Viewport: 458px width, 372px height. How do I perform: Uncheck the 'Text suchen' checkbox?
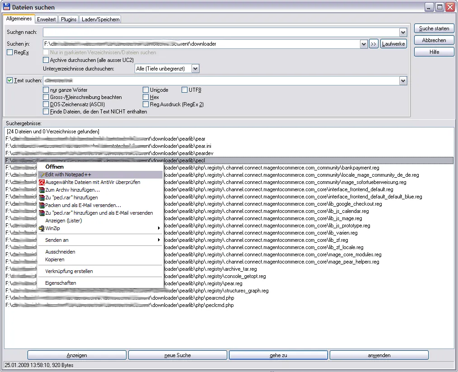[x=10, y=80]
